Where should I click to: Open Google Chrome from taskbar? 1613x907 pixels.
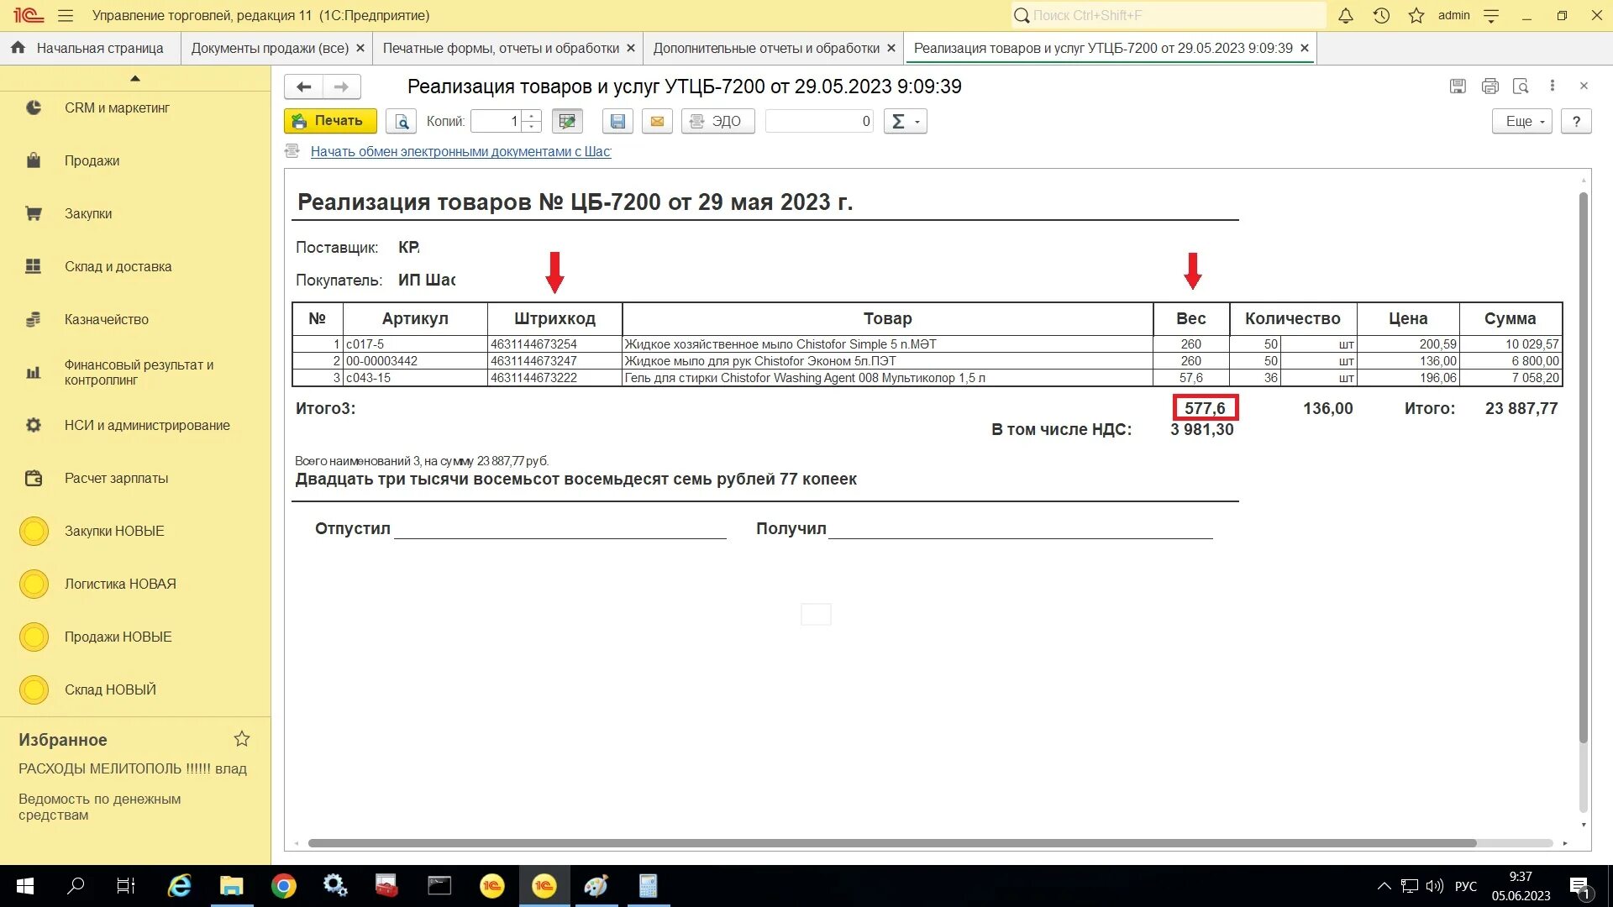pyautogui.click(x=284, y=886)
